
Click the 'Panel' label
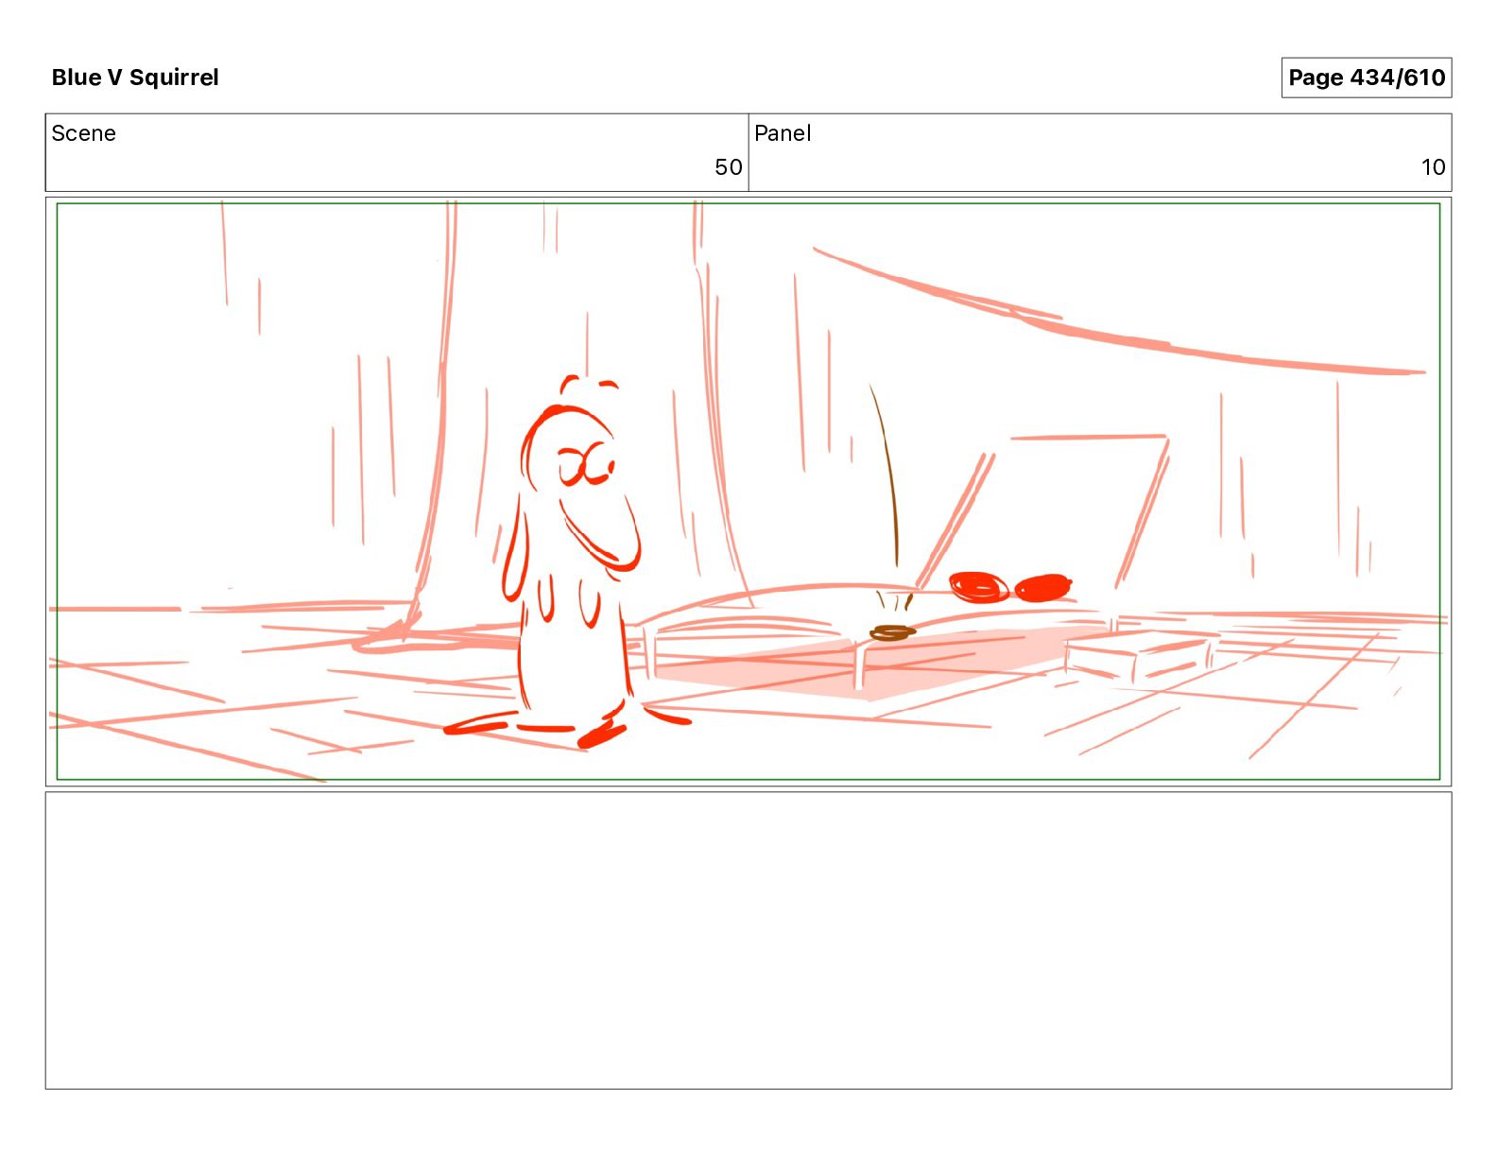point(783,133)
